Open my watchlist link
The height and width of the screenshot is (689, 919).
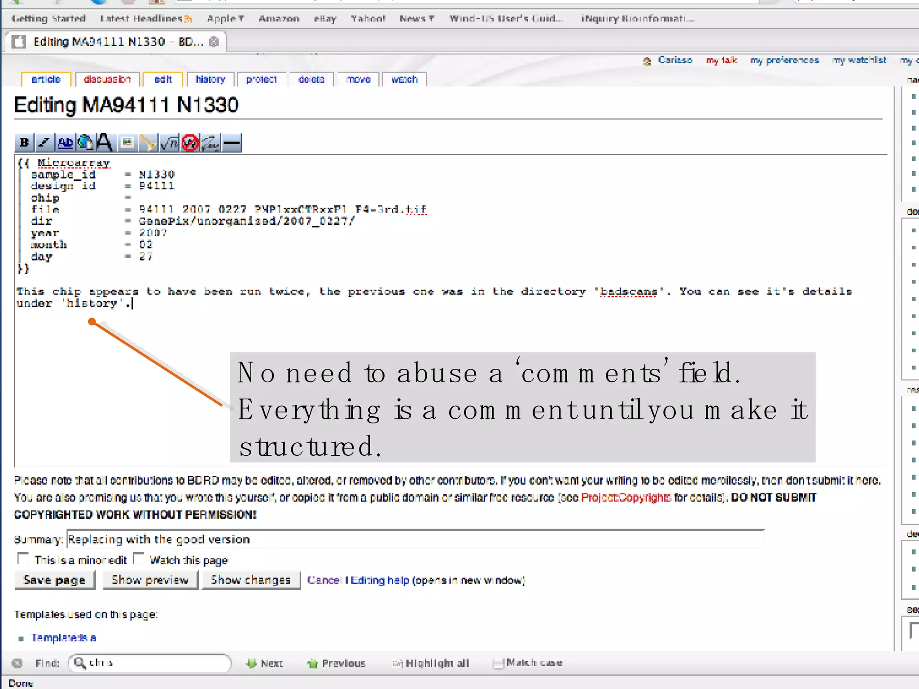point(859,60)
